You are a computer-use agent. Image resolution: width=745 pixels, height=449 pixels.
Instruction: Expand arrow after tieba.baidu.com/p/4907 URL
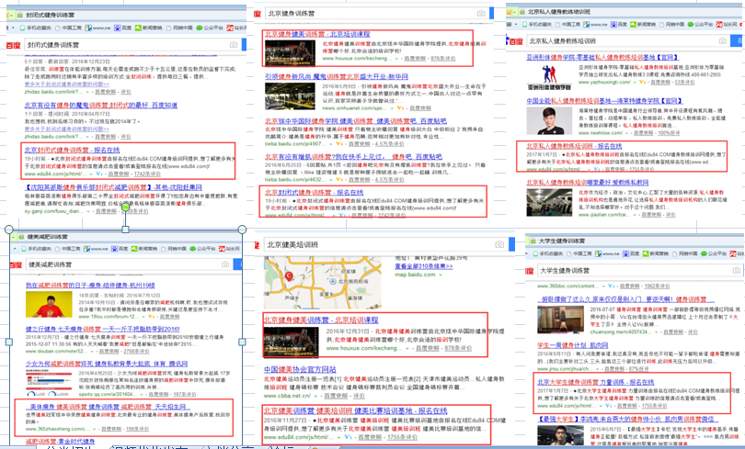pos(331,143)
